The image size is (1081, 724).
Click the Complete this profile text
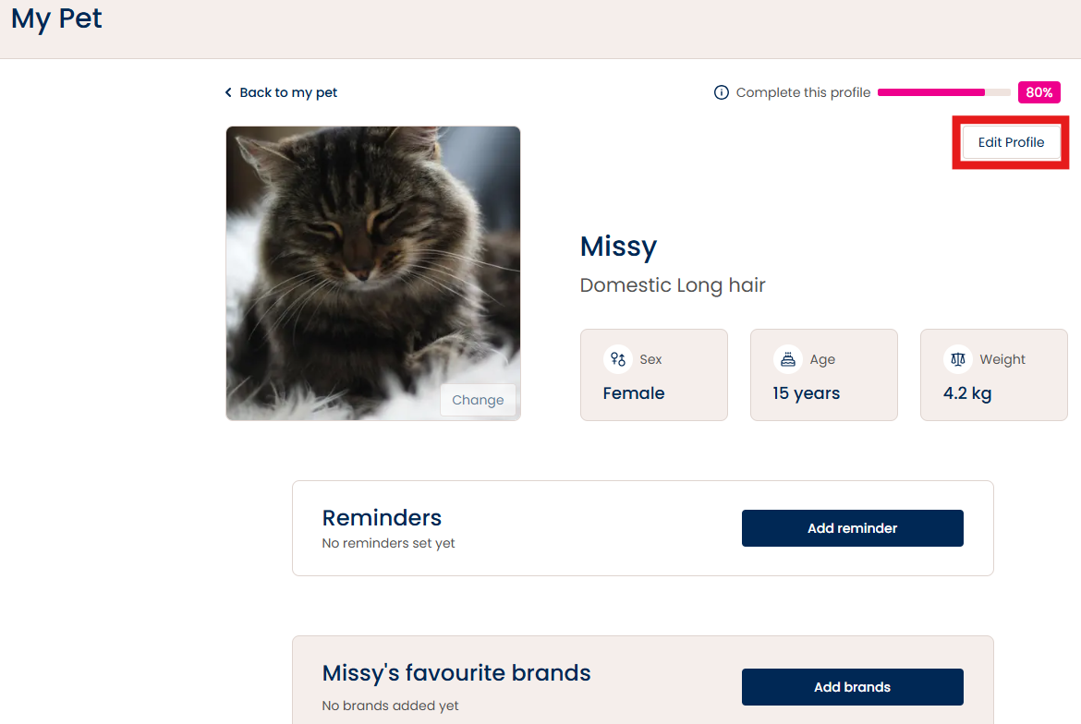pyautogui.click(x=803, y=92)
